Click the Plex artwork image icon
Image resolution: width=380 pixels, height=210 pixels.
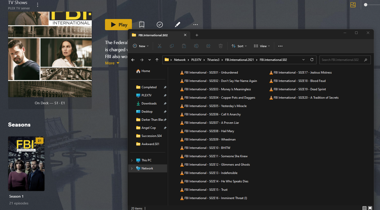point(353,5)
